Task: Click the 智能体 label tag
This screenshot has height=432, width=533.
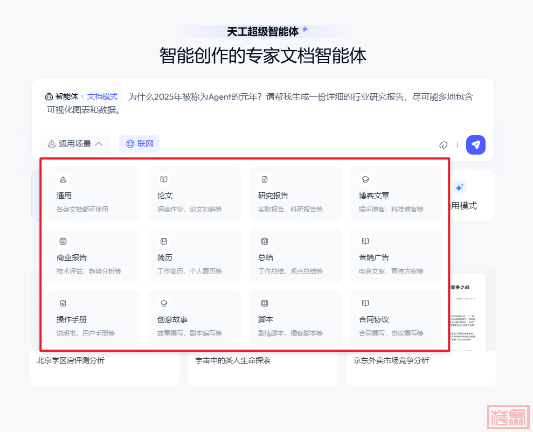Action: pos(67,97)
